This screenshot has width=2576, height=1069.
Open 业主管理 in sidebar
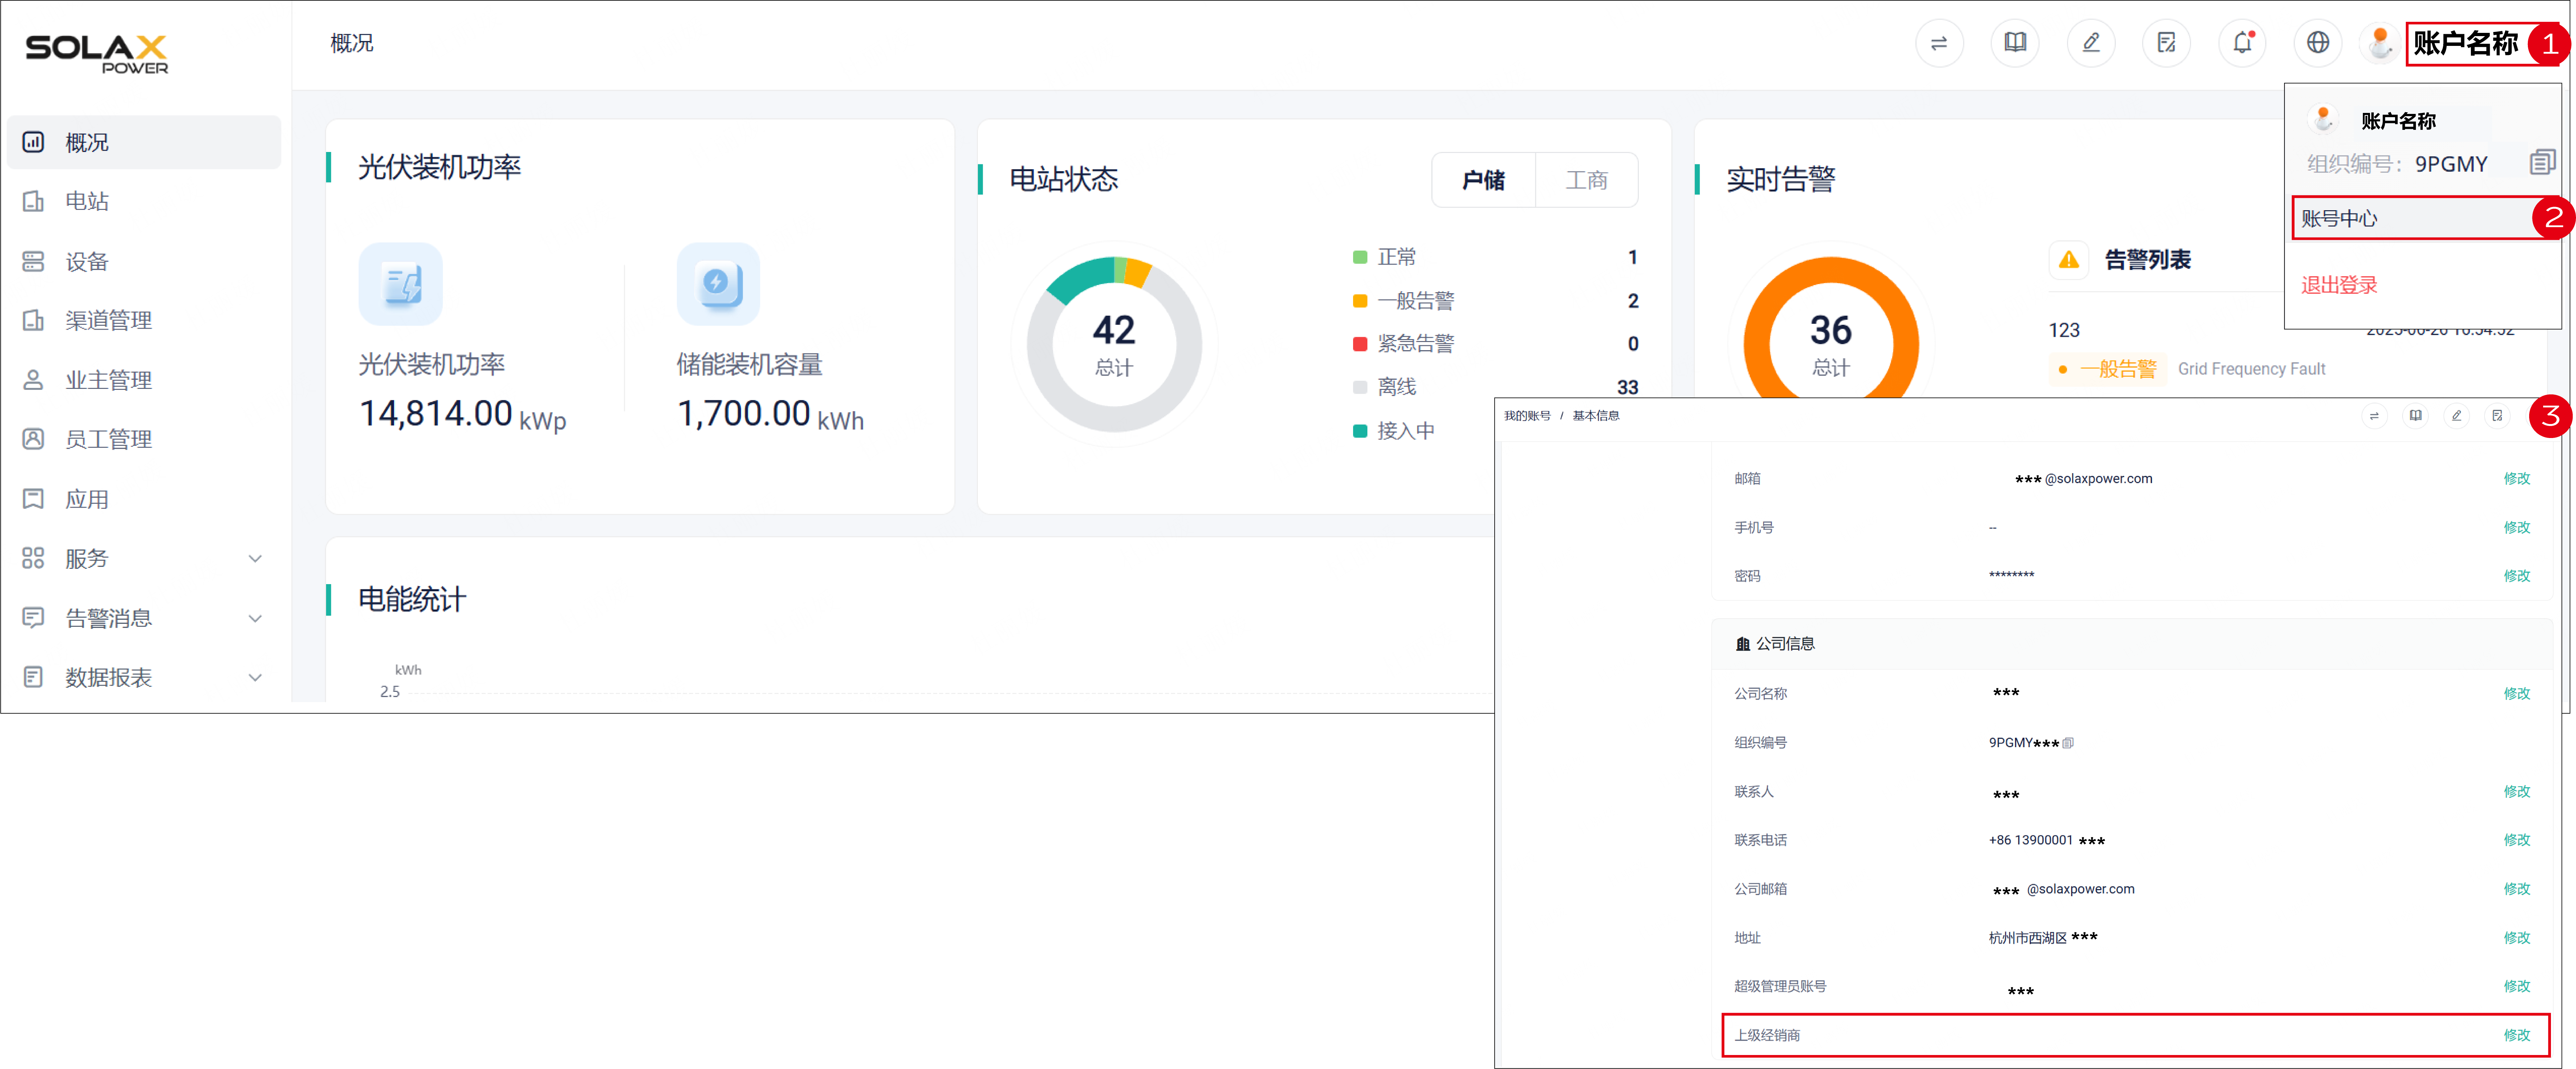point(144,380)
